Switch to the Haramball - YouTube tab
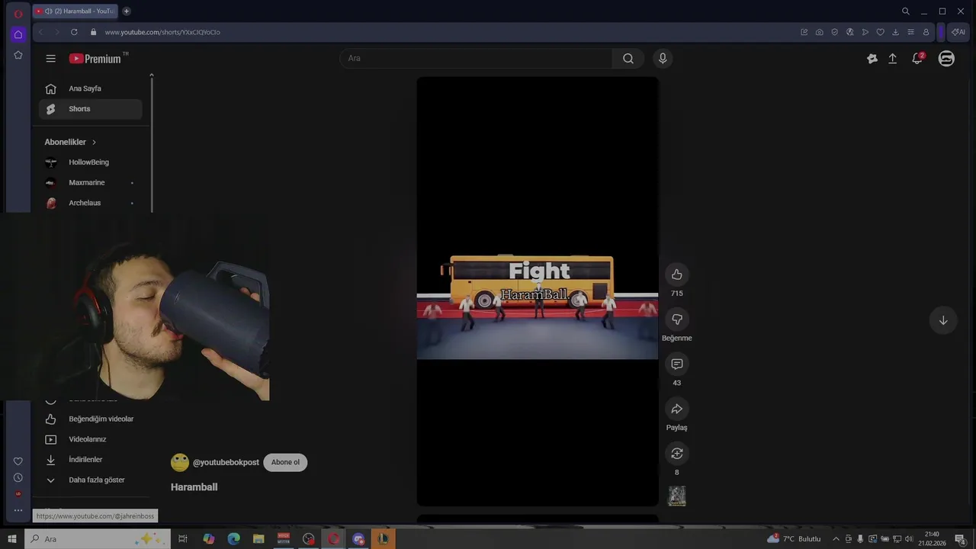Screen dimensions: 976x549 click(75, 11)
